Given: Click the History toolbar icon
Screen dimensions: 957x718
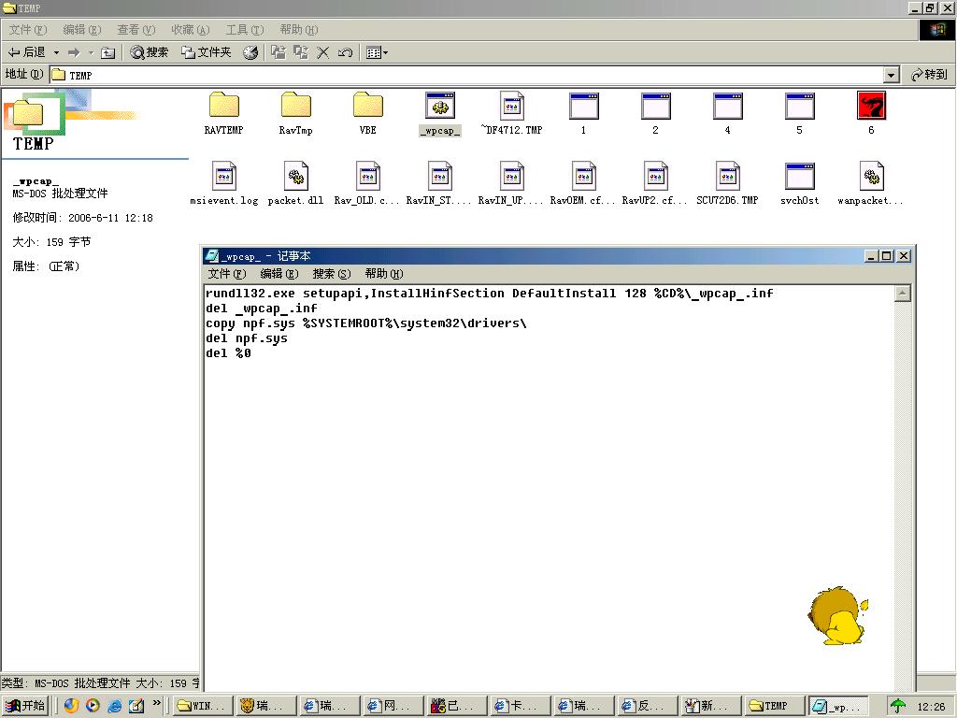Looking at the screenshot, I should [250, 52].
